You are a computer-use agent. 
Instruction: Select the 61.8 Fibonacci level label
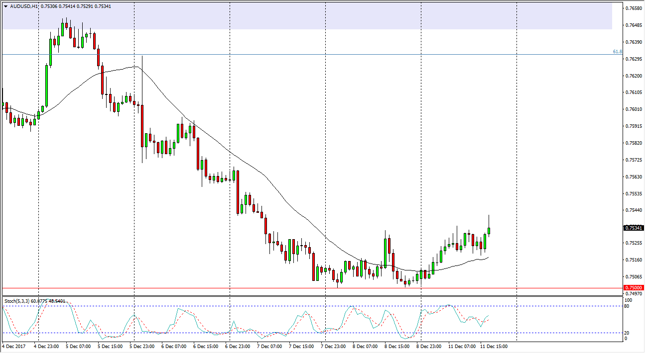click(617, 51)
